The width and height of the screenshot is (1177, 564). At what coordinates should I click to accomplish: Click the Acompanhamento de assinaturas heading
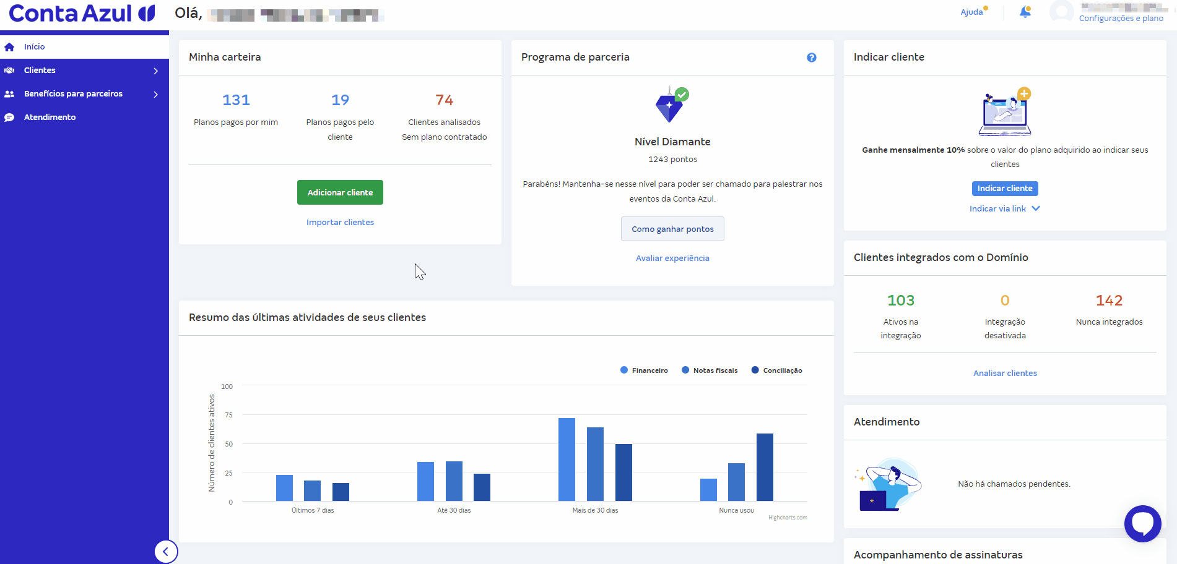pyautogui.click(x=938, y=555)
